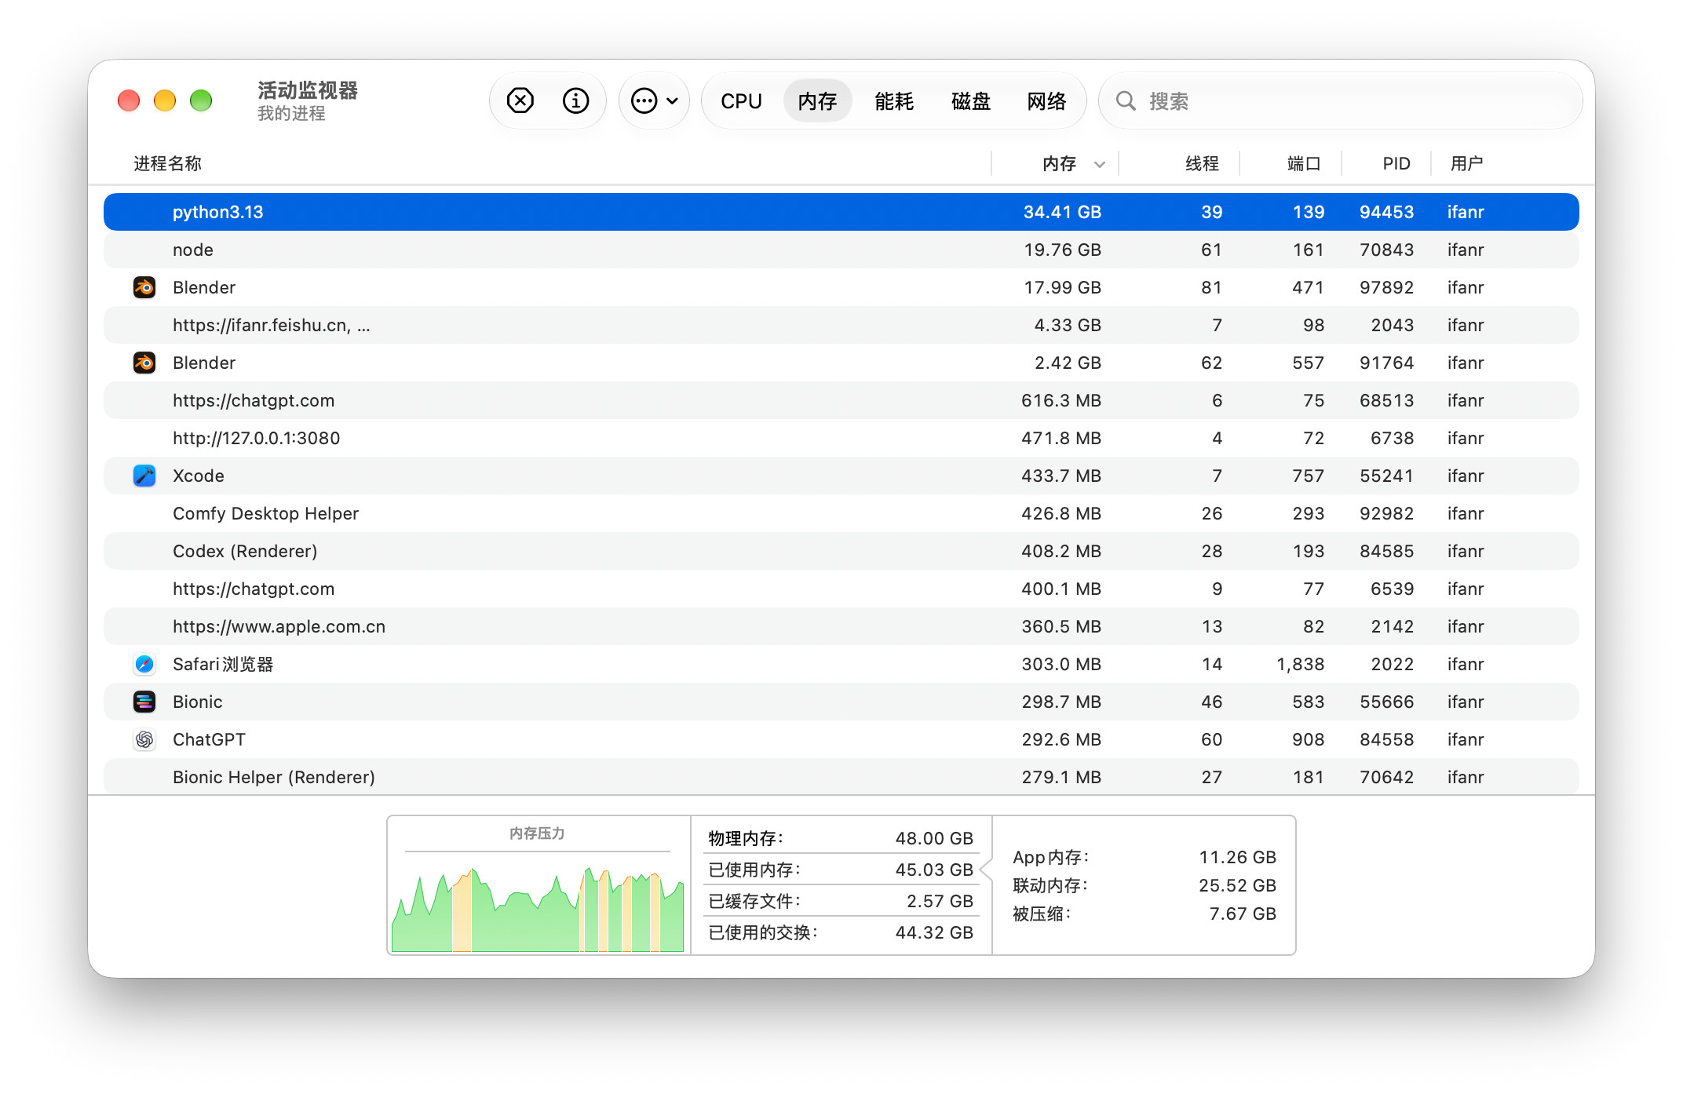This screenshot has height=1094, width=1683.
Task: Click the Safari compass icon
Action: pos(144,664)
